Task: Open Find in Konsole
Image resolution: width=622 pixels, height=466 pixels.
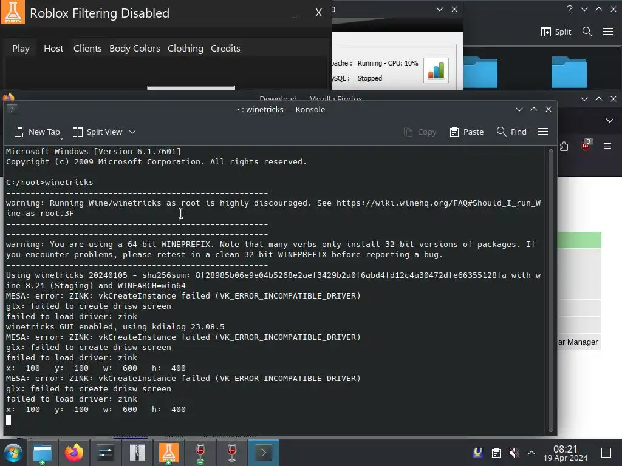Action: (x=511, y=132)
